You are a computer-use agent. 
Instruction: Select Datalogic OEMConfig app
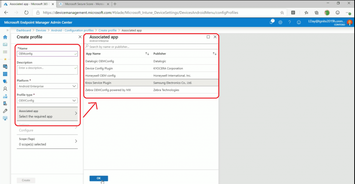151,61
